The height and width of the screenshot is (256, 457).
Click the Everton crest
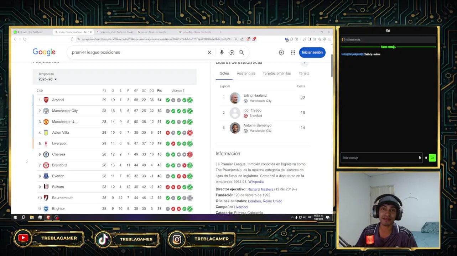46,176
